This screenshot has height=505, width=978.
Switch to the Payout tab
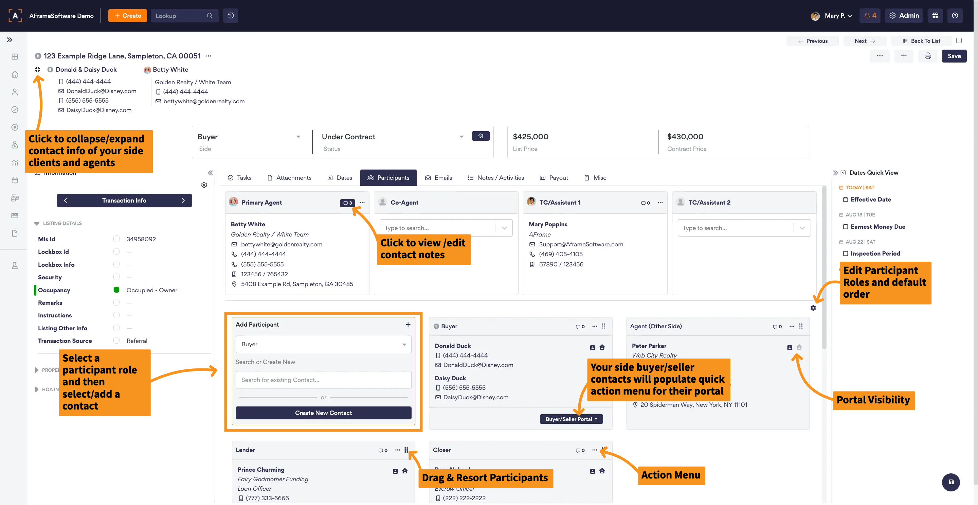(x=554, y=178)
